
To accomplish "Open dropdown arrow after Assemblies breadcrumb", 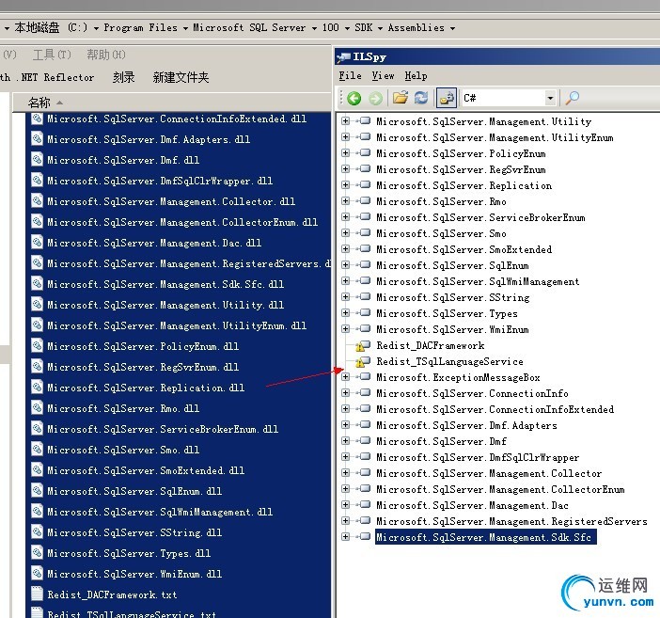I will coord(452,28).
